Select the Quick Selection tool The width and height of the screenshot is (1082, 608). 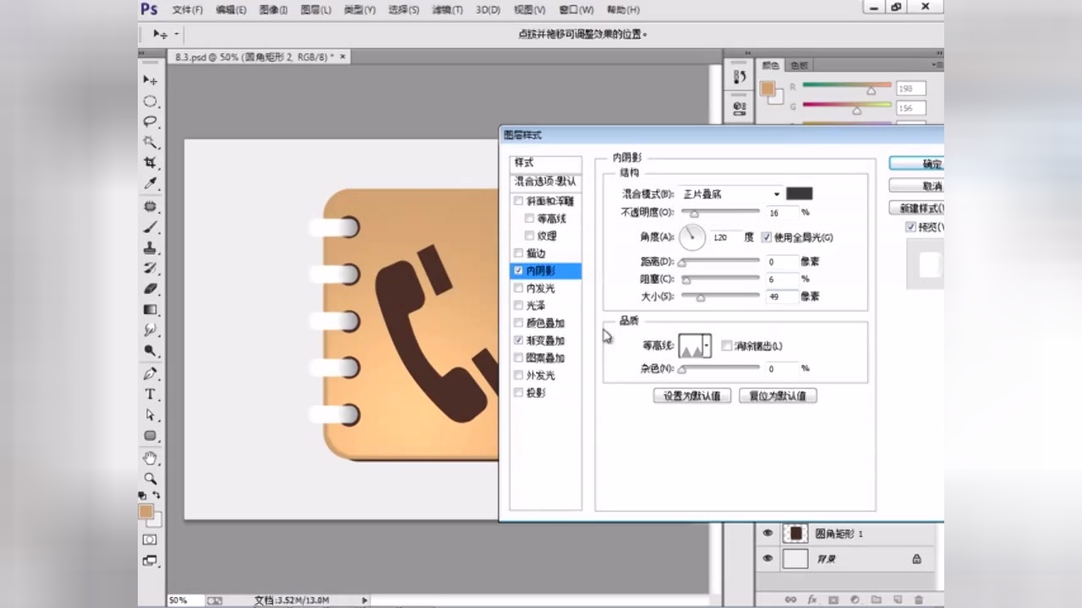(150, 142)
